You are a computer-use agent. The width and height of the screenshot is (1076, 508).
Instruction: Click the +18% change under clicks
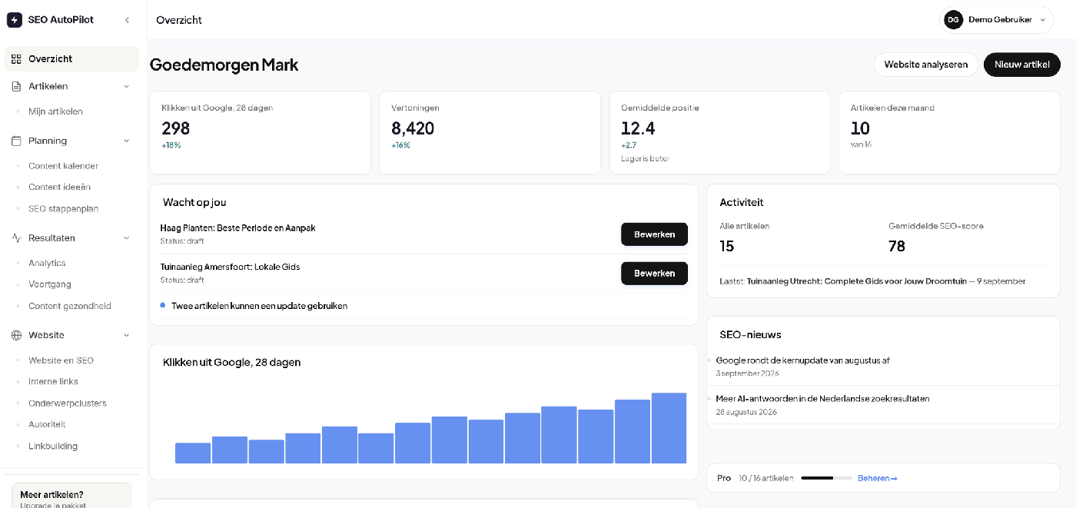171,145
